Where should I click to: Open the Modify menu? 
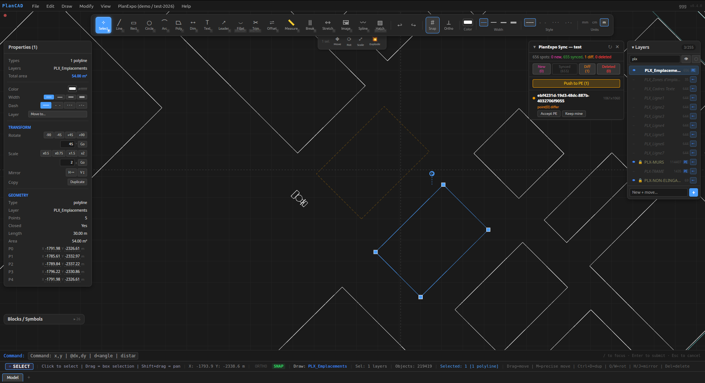pos(86,6)
